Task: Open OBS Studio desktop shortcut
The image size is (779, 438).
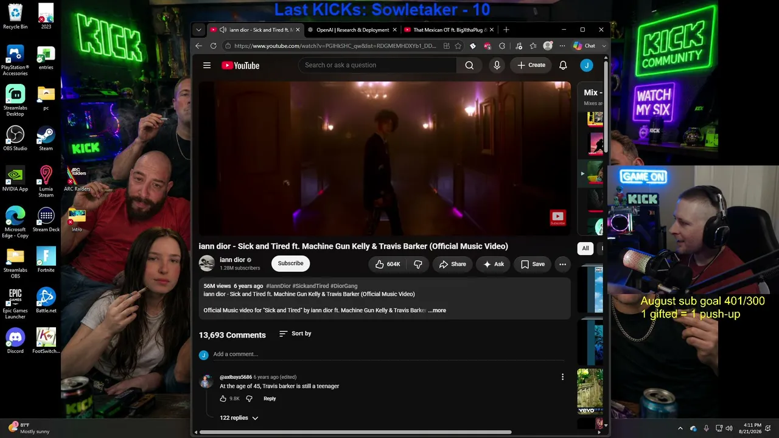Action: (15, 138)
